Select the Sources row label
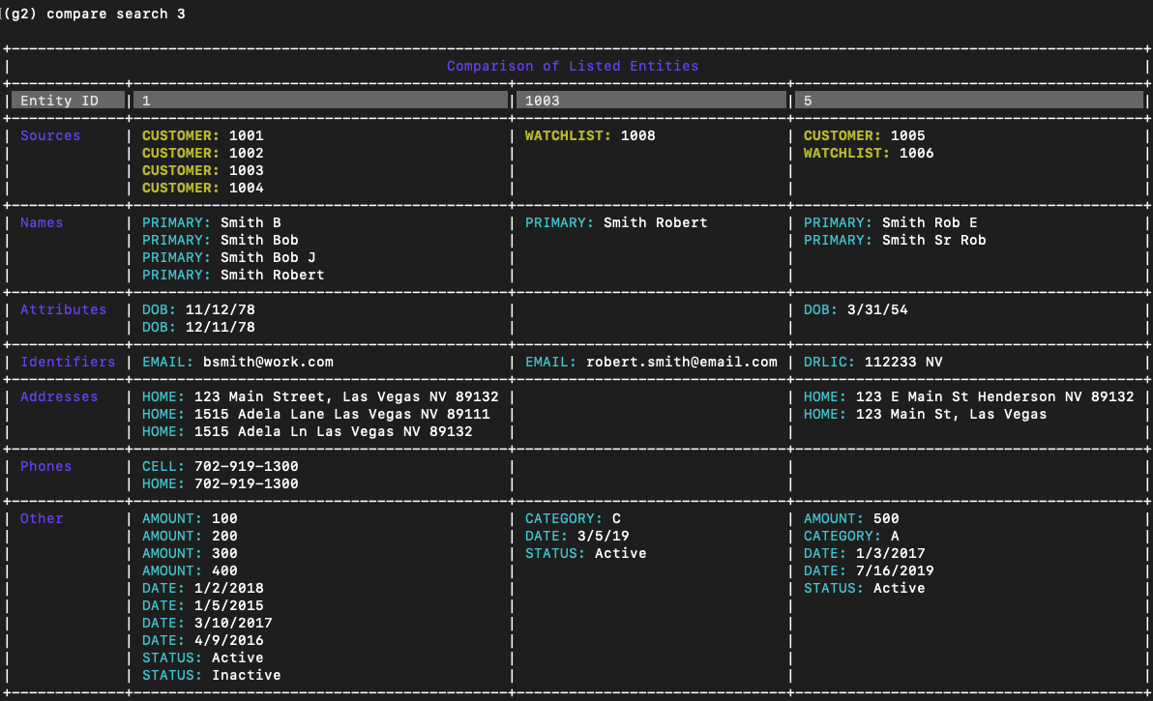Viewport: 1153px width, 701px height. (x=50, y=135)
